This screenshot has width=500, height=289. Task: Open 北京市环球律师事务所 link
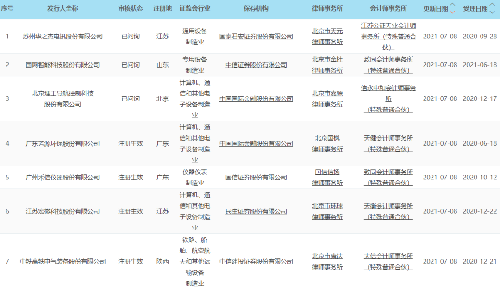(x=327, y=211)
